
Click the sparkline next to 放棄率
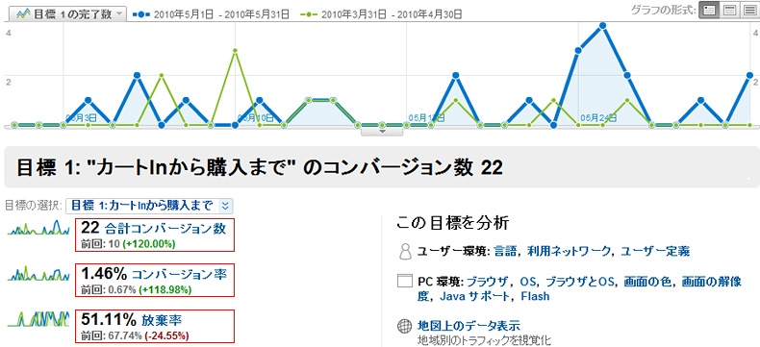pyautogui.click(x=38, y=319)
